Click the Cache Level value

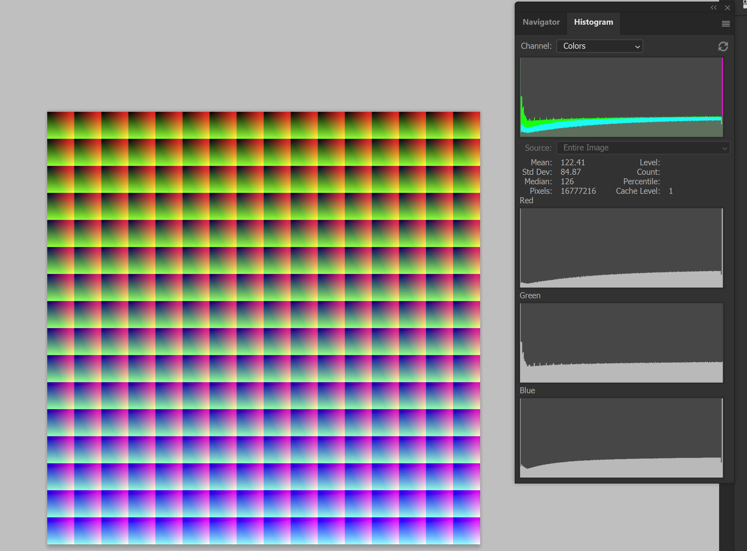[x=670, y=191]
